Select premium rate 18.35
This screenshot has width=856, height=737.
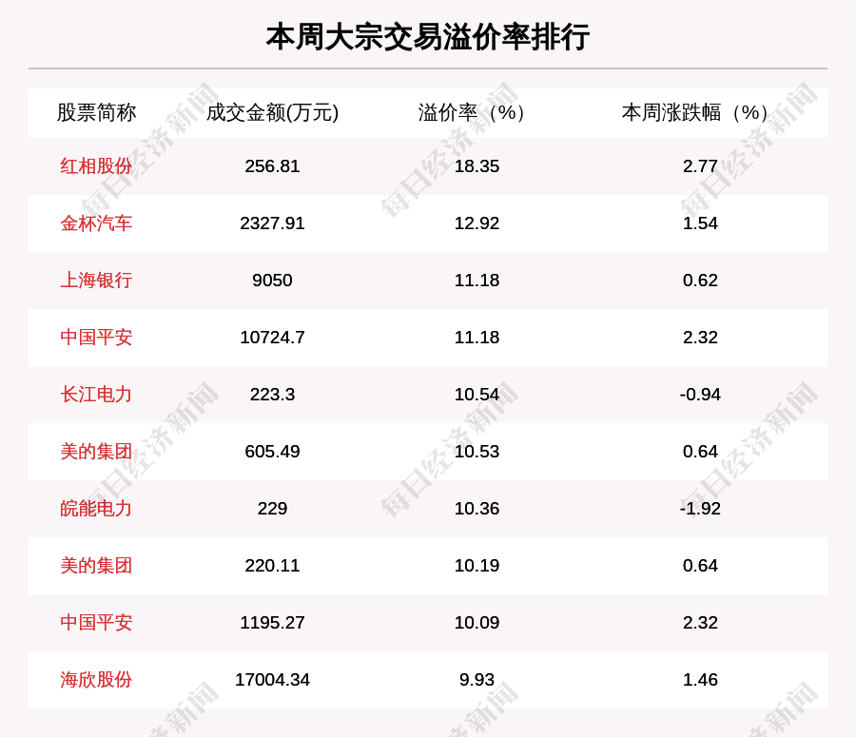(477, 166)
